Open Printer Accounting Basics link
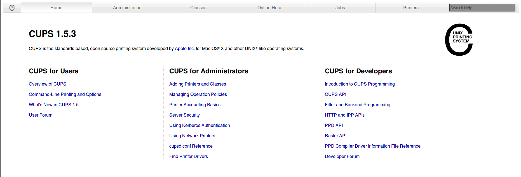The image size is (521, 177). [195, 105]
